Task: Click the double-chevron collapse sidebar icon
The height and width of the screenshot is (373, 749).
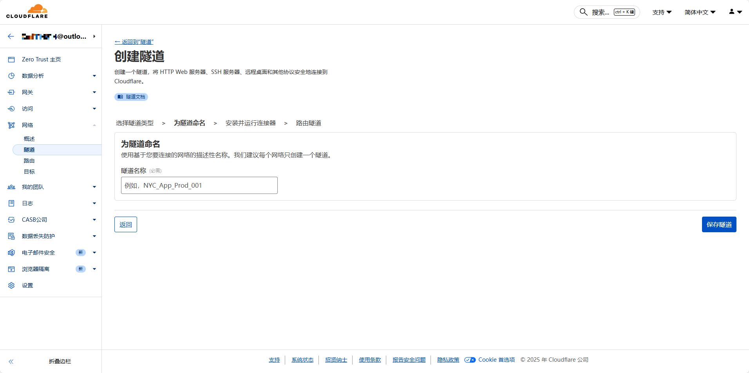Action: [11, 362]
